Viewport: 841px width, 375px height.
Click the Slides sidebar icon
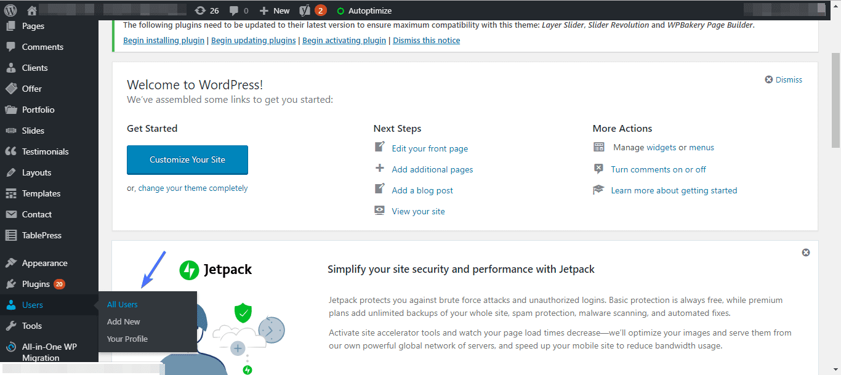11,131
